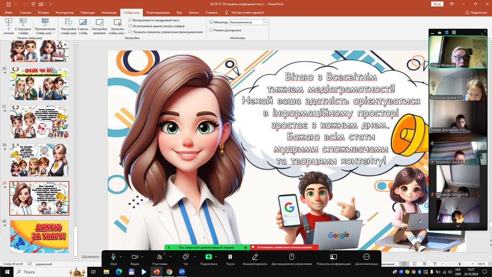This screenshot has width=492, height=277.
Task: Start slideshow from current slide (С текущего слайда)
Action: 23,26
